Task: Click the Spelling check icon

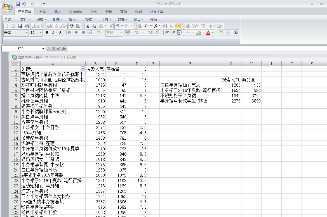Action: click(72, 26)
